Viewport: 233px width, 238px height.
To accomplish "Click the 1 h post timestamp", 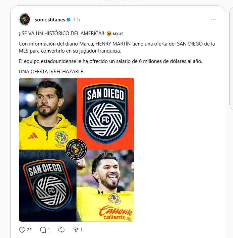I will coord(77,20).
